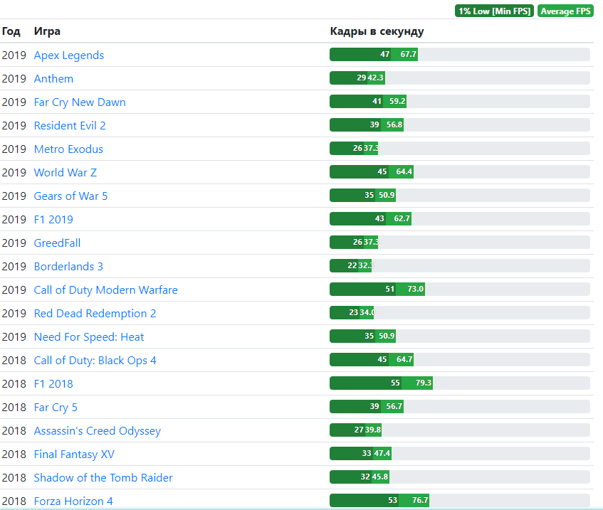Select the F1 2018 link
Screen dimensions: 603x510
[53, 384]
